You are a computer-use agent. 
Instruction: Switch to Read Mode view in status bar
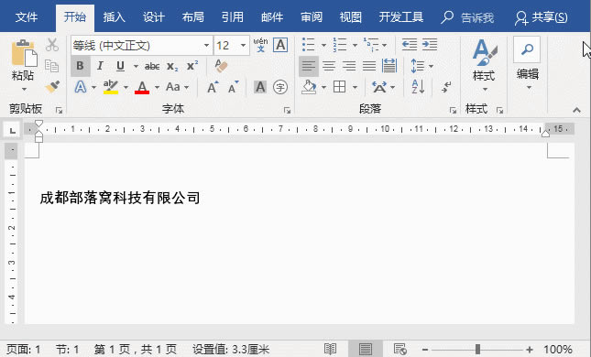point(330,349)
